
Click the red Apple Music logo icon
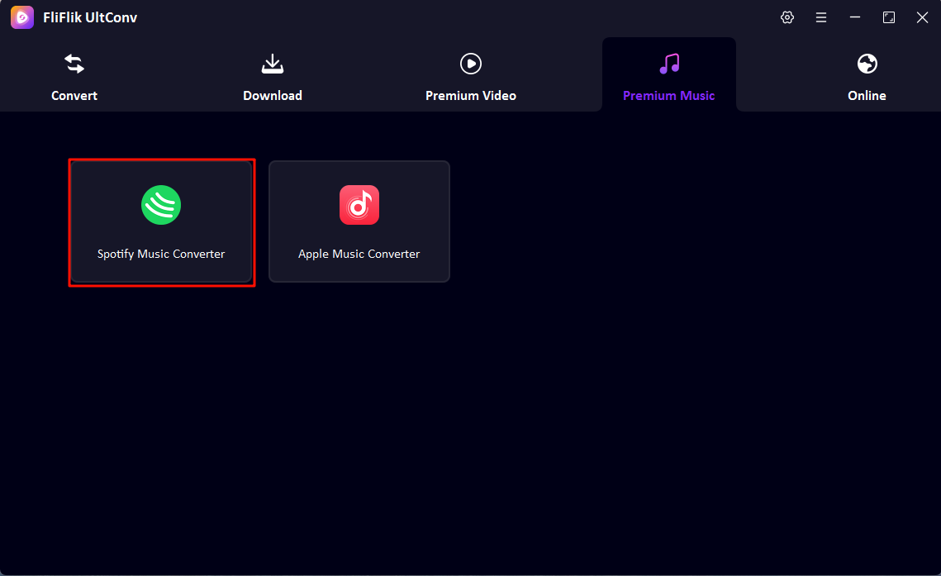coord(359,205)
